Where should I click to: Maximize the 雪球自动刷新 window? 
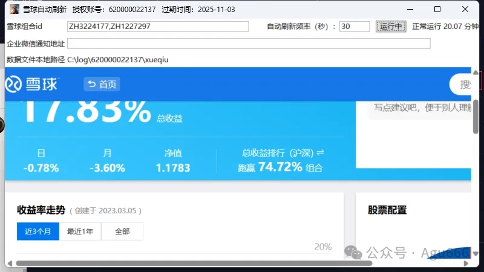tap(437, 9)
